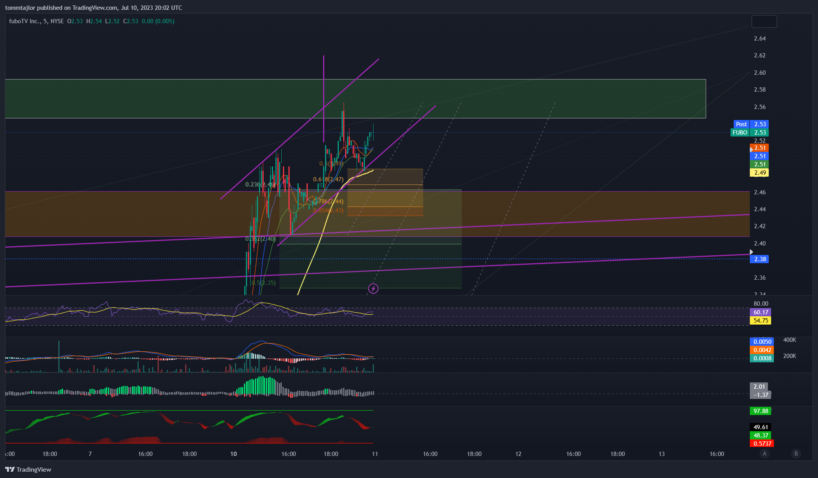This screenshot has width=818, height=478.
Task: Select the Fibonacci label 0.5(2.35)
Action: click(263, 283)
